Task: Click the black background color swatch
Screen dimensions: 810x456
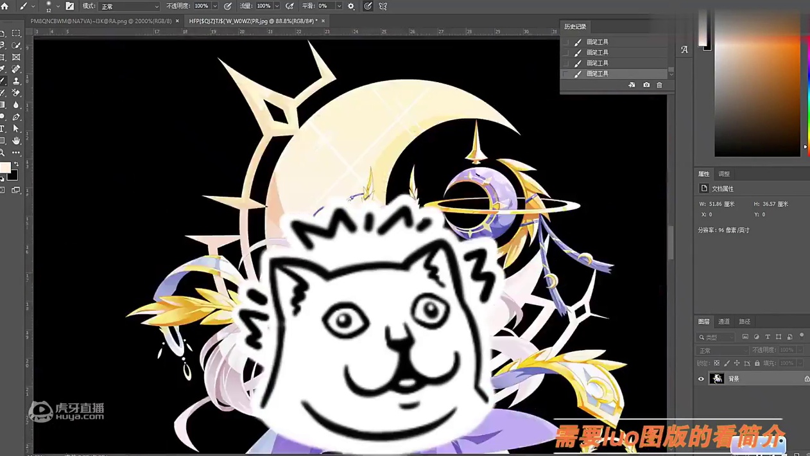Action: [13, 177]
